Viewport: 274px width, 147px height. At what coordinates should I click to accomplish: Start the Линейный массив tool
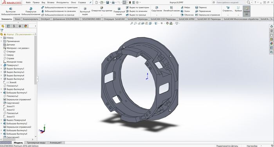(x=171, y=9)
